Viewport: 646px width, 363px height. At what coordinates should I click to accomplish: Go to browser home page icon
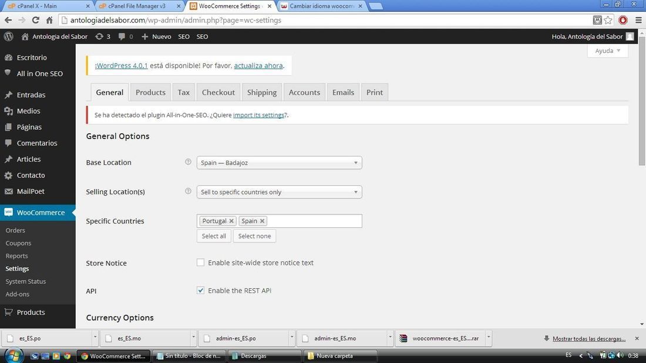[x=49, y=20]
